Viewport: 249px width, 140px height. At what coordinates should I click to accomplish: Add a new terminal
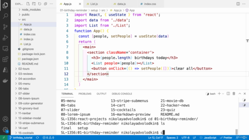[x=219, y=94]
